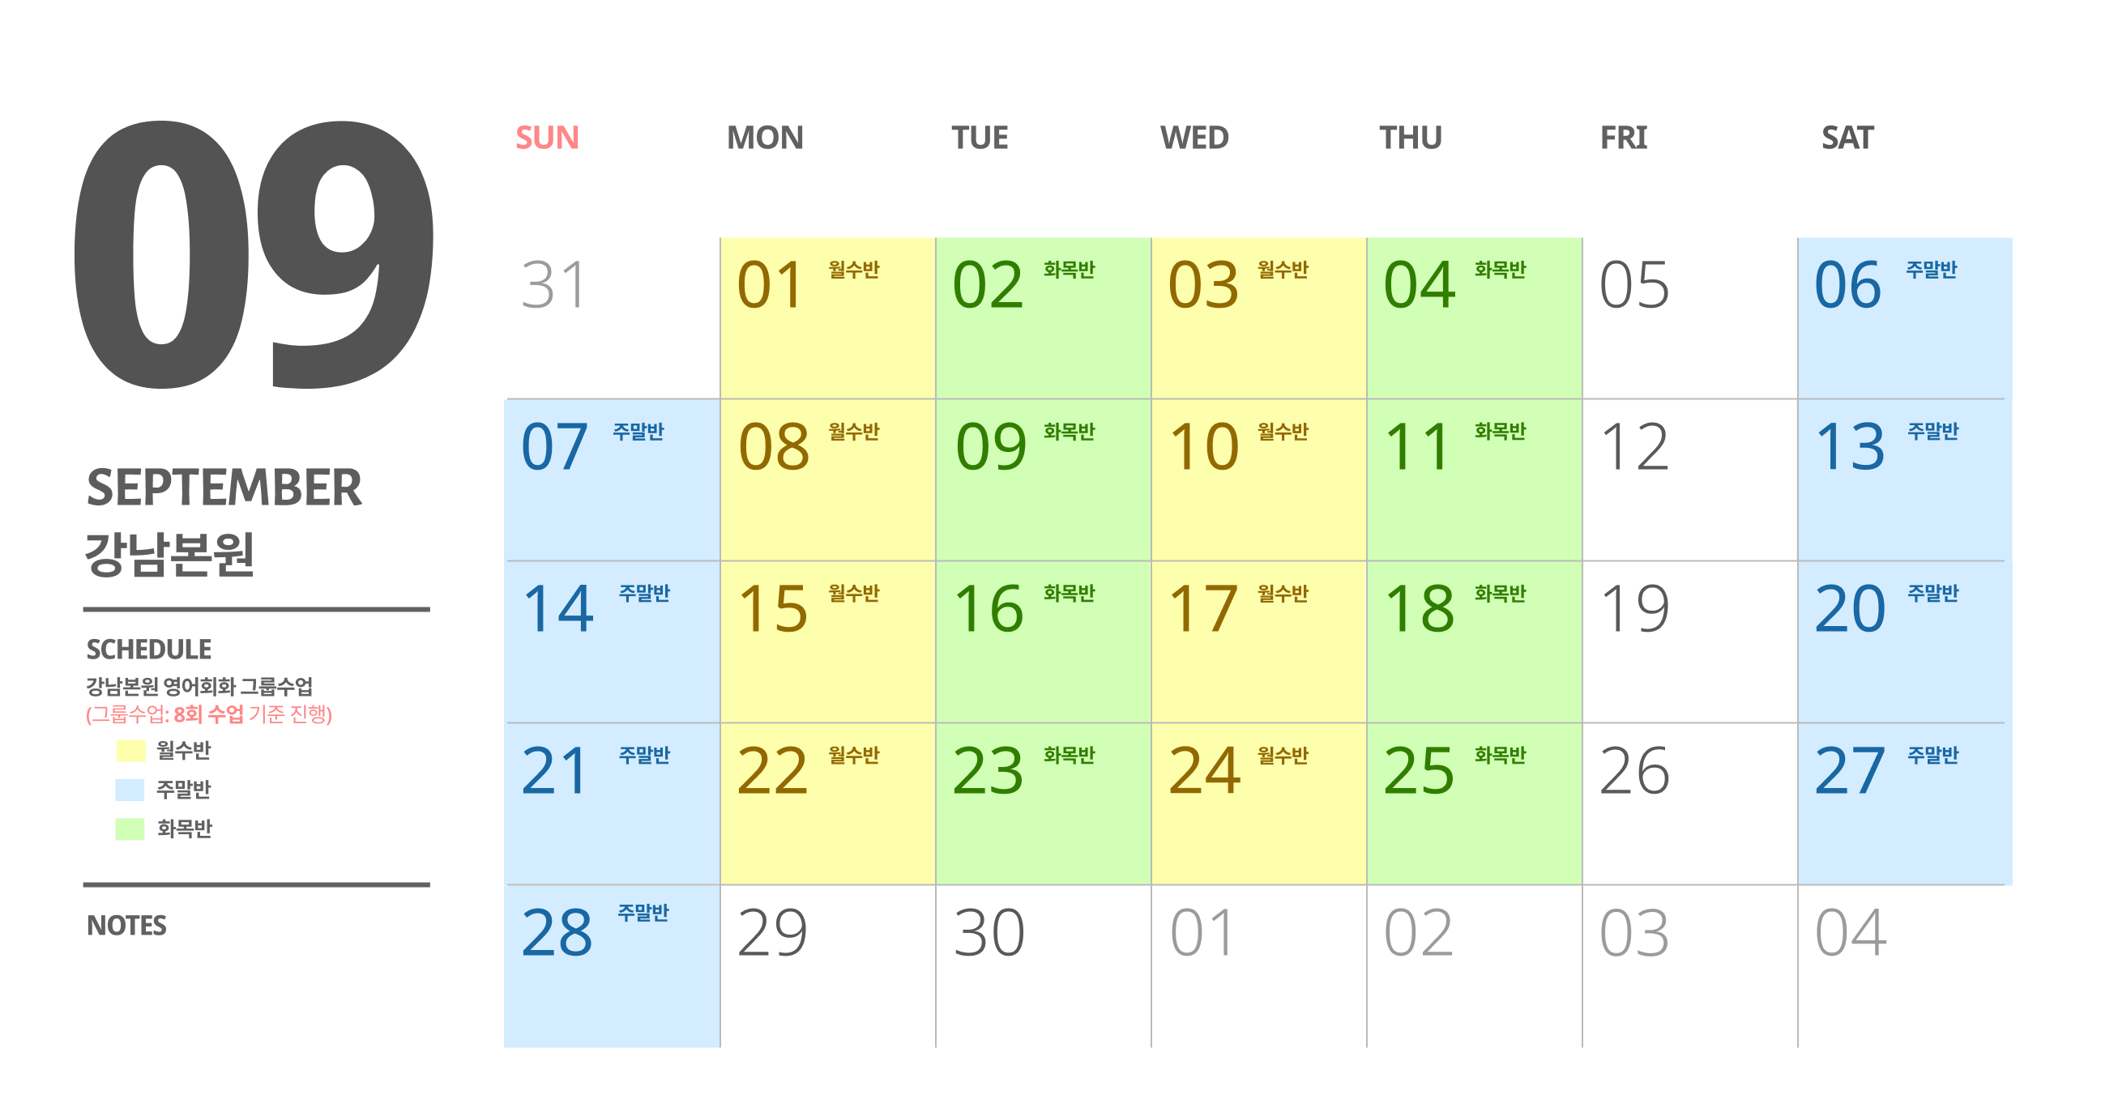The image size is (2101, 1112).
Task: Click the date 30 Tuesday cell
Action: [x=1043, y=966]
